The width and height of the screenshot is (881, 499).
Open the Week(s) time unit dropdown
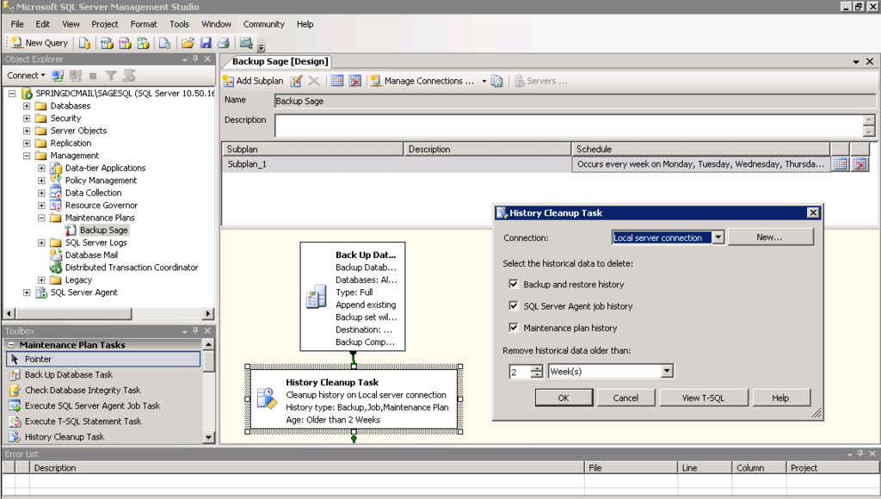pyautogui.click(x=668, y=371)
